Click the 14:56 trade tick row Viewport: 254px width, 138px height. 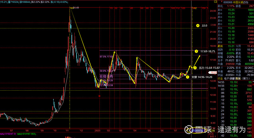pos(235,86)
